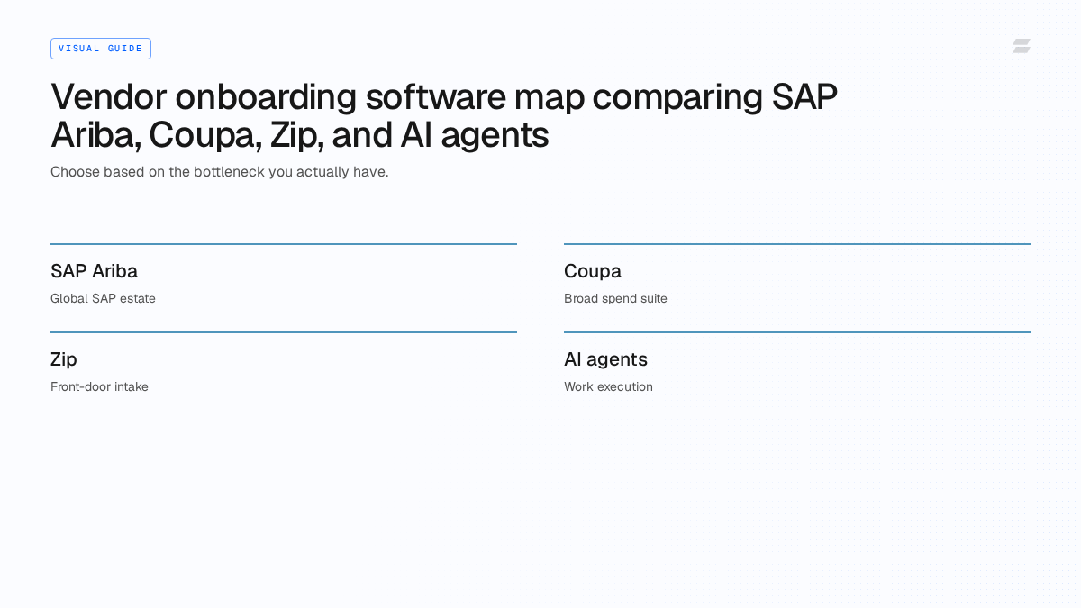
Task: Click the word bottleneck in the subtitle
Action: coord(229,171)
